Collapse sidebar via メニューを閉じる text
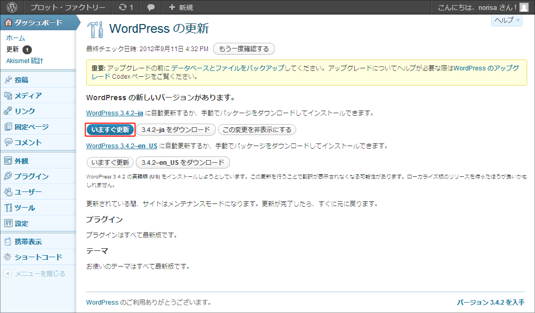This screenshot has height=313, width=535. [x=40, y=273]
